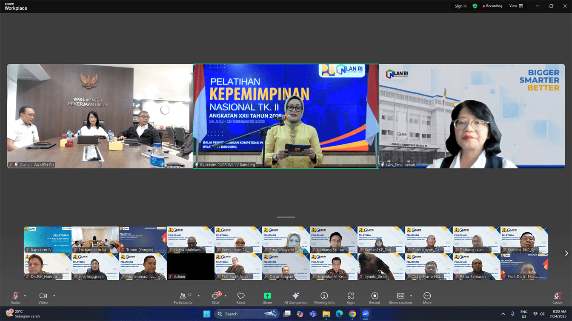Screen dimensions: 572x321
Task: Select the Diana || WAMEN PU video tile
Action: (100, 116)
